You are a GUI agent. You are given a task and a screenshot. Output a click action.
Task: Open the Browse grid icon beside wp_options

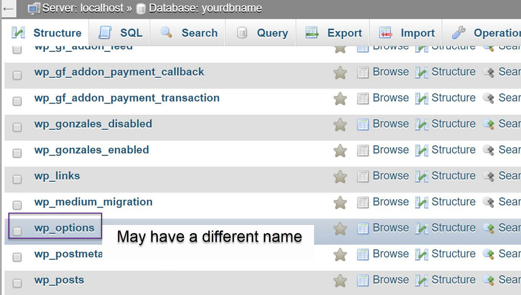[x=363, y=227]
